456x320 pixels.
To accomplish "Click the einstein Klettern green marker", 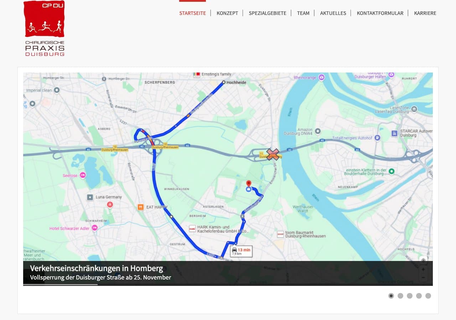I will pyautogui.click(x=392, y=171).
